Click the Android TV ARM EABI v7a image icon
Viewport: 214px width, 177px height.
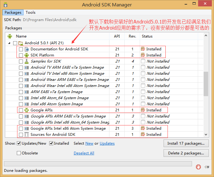coord(27,67)
